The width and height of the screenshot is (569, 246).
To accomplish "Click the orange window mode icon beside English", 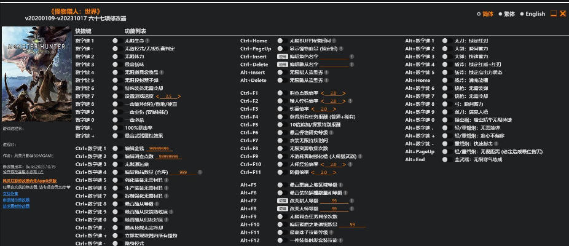I will click(554, 14).
